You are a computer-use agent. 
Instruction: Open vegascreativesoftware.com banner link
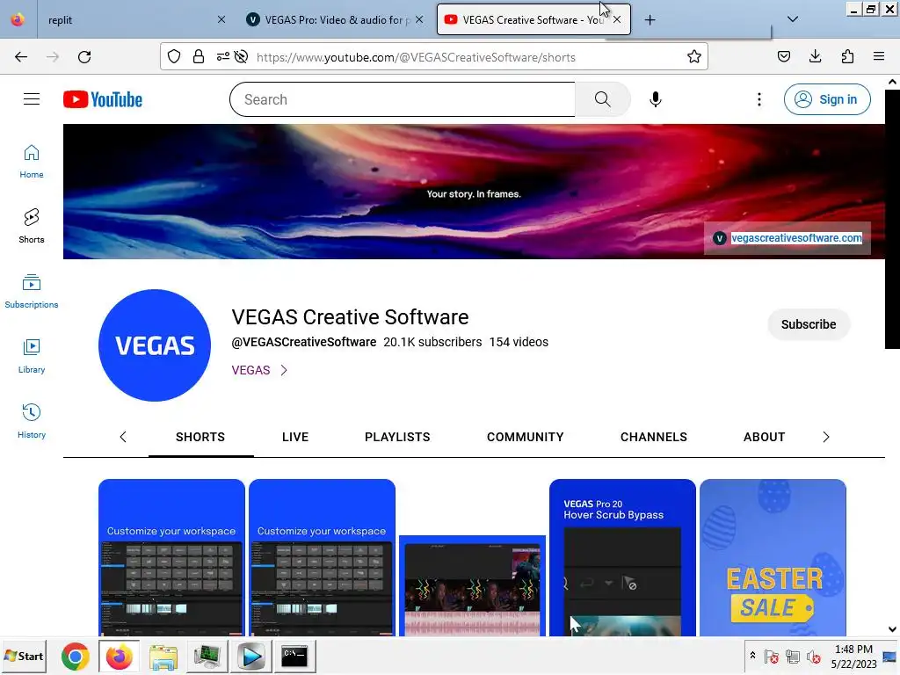coord(796,238)
